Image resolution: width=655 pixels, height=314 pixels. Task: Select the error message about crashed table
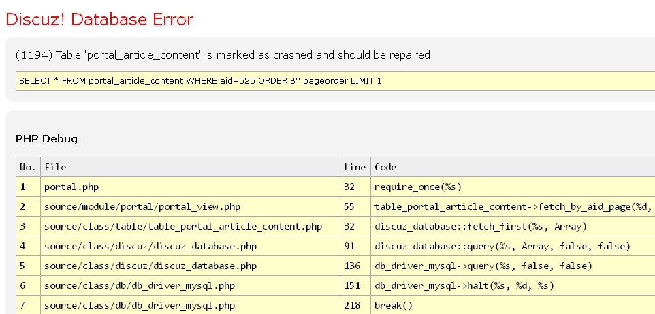click(223, 54)
